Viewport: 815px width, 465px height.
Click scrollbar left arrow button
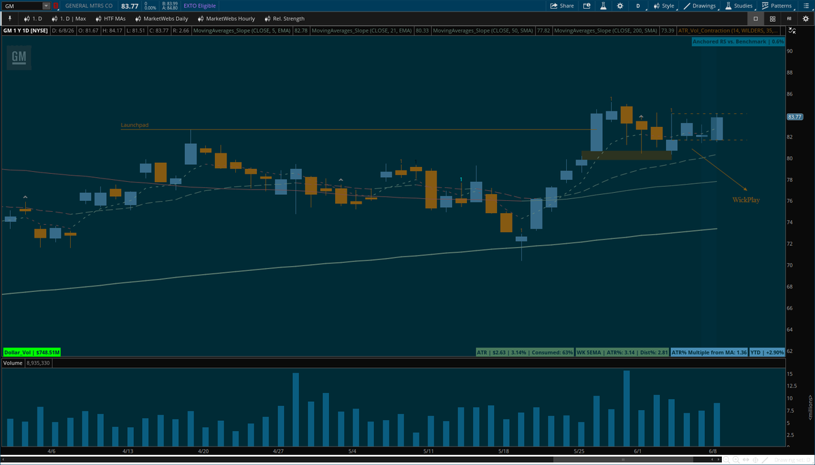point(712,460)
